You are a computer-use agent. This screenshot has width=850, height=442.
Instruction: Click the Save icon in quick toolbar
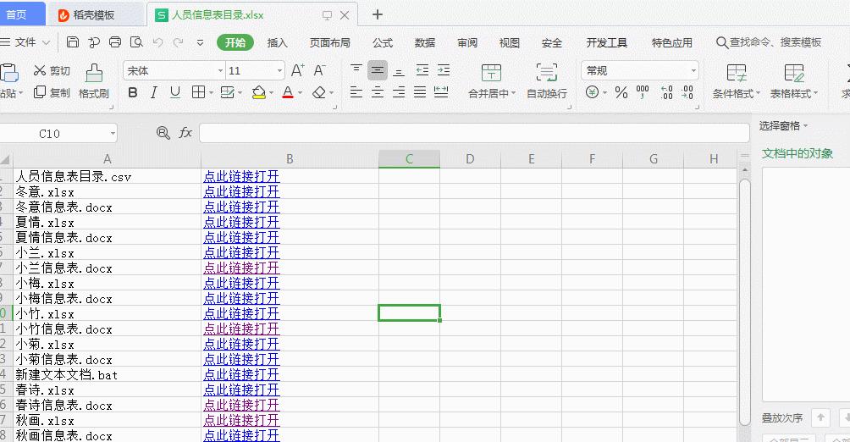73,42
